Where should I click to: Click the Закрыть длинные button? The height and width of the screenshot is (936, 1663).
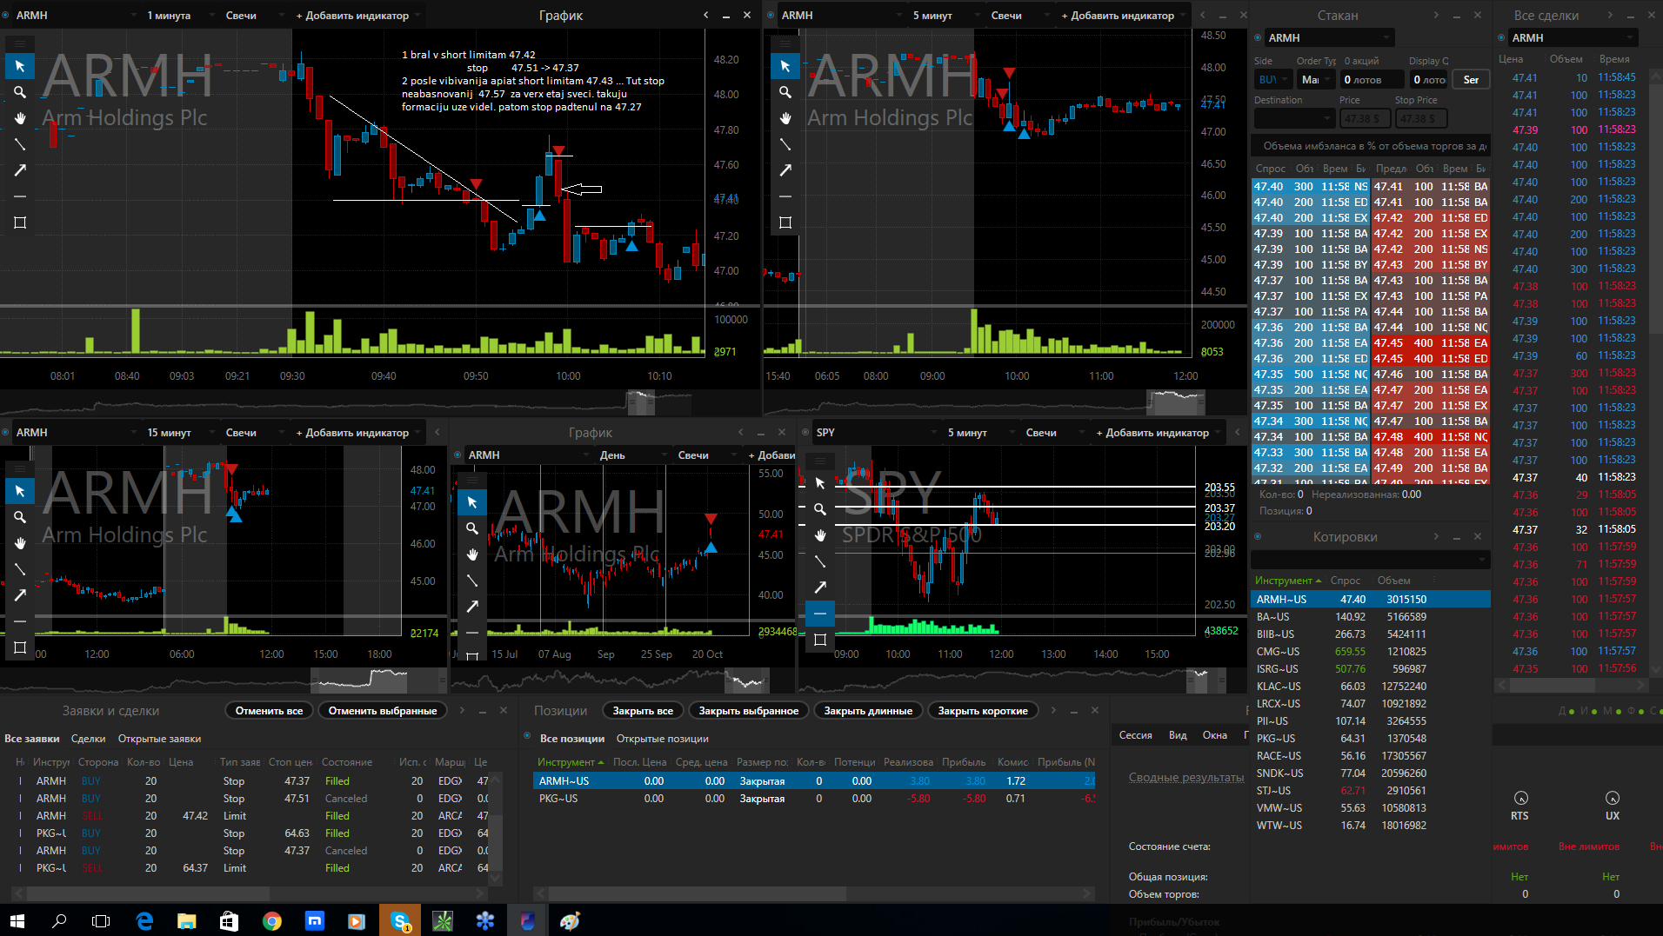[x=868, y=711]
